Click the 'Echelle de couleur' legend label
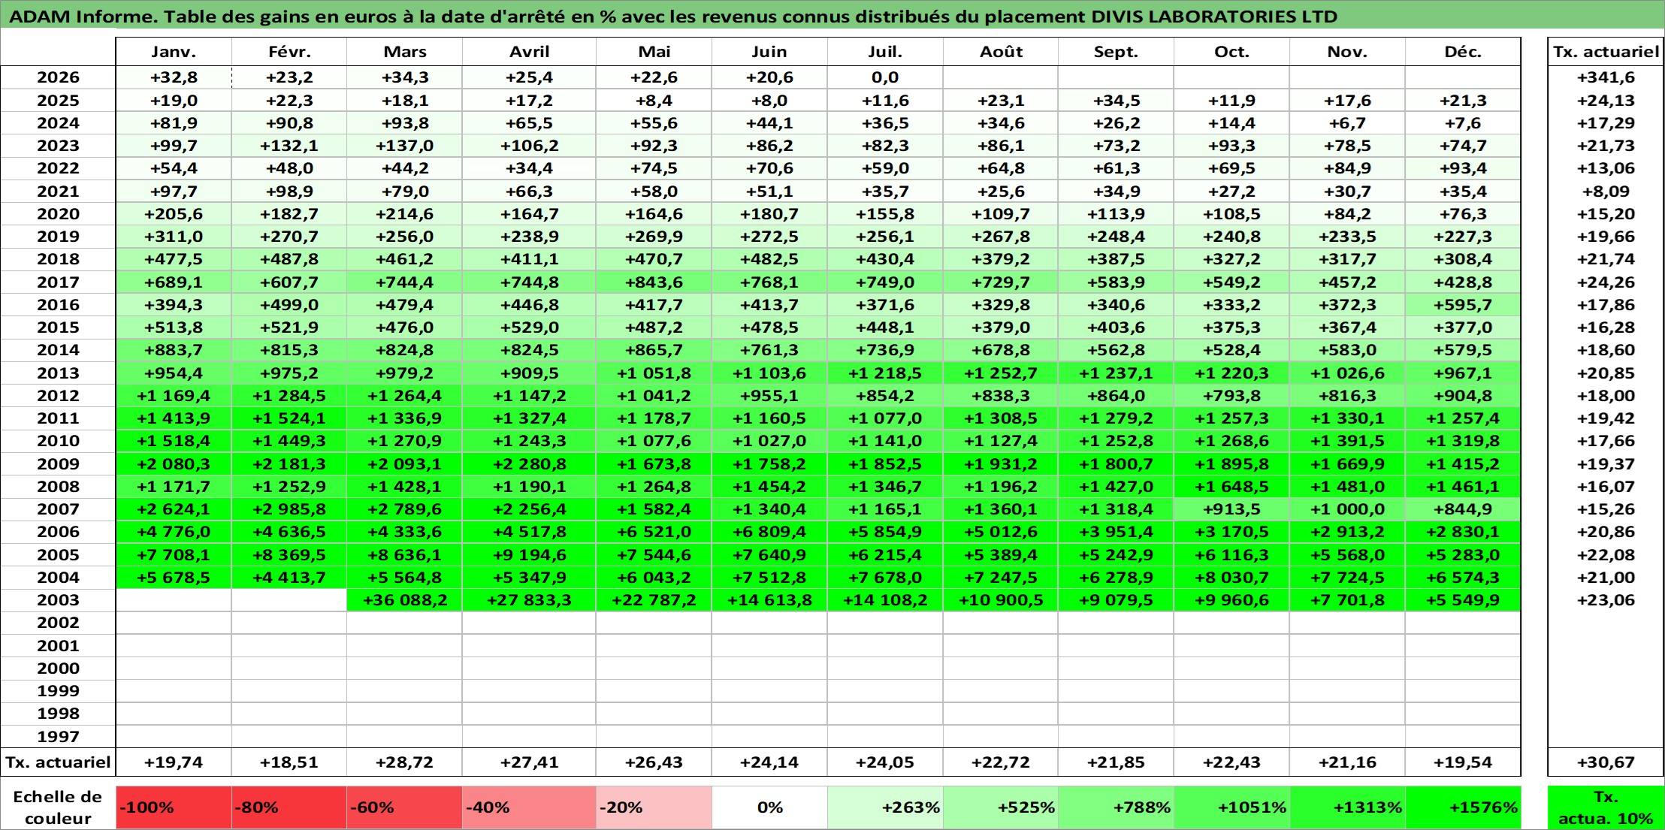Image resolution: width=1665 pixels, height=830 pixels. [58, 807]
